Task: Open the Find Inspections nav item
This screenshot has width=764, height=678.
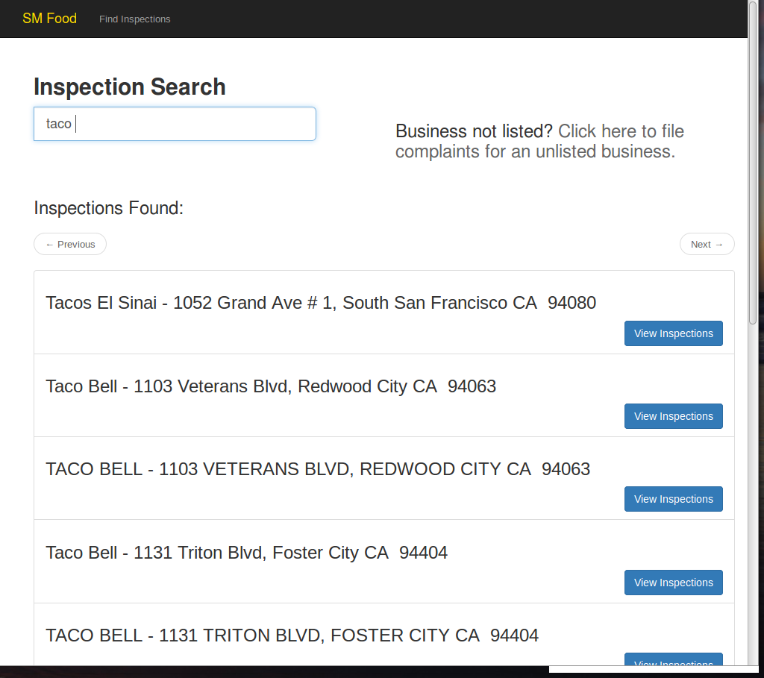Action: coord(134,19)
